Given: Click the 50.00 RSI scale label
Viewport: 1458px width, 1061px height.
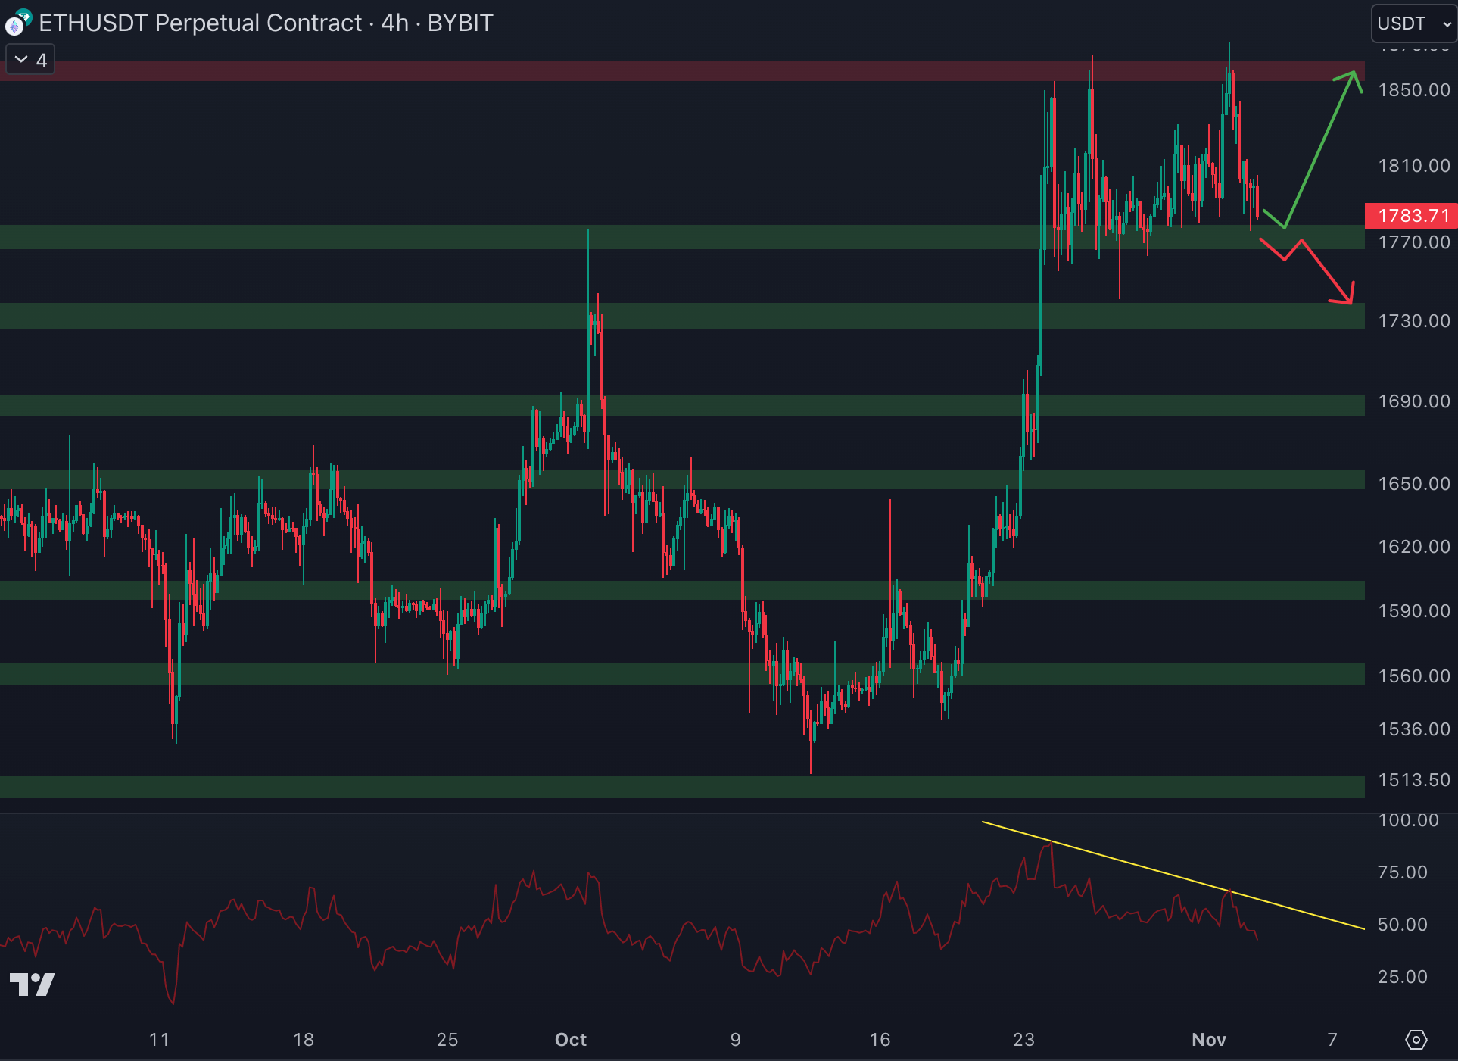Looking at the screenshot, I should coord(1402,924).
